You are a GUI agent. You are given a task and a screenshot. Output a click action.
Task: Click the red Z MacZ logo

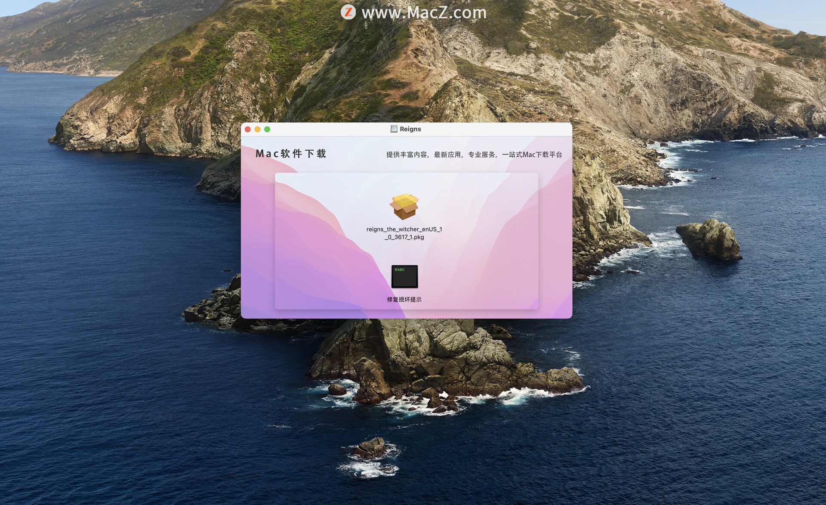click(348, 12)
